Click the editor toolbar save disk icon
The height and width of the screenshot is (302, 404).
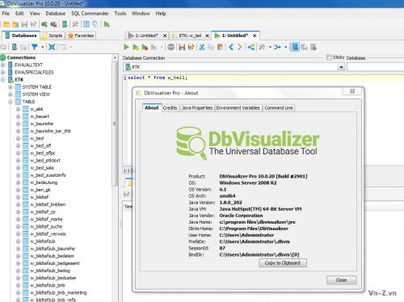[x=182, y=47]
